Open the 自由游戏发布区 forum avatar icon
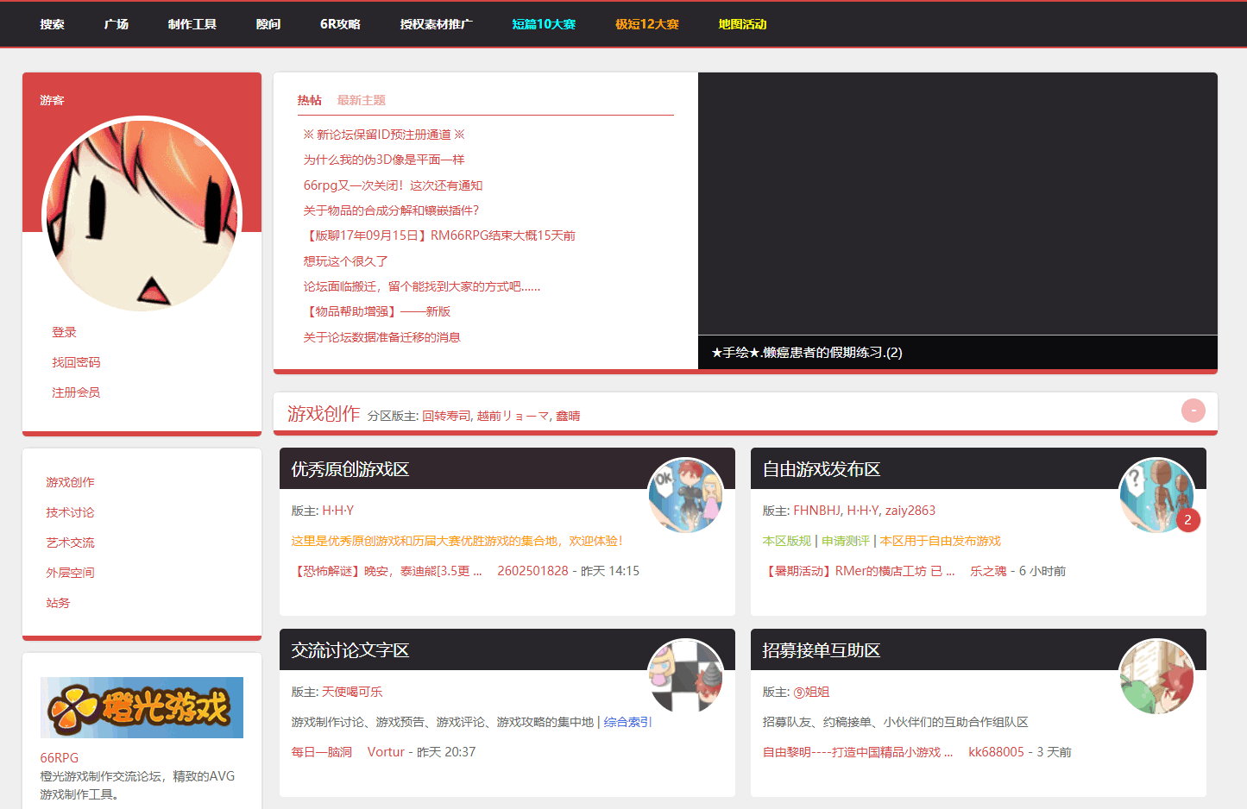This screenshot has height=809, width=1247. (1157, 495)
